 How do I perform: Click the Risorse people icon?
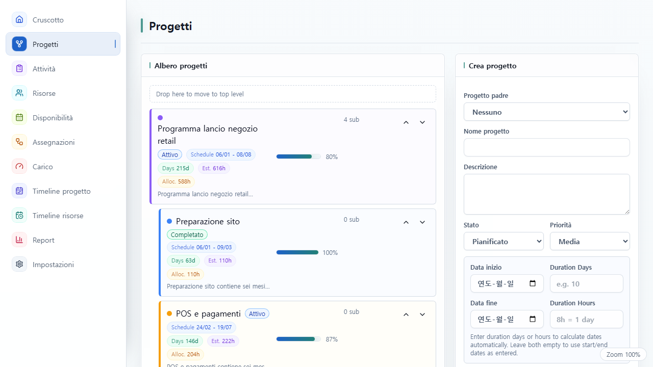19,93
